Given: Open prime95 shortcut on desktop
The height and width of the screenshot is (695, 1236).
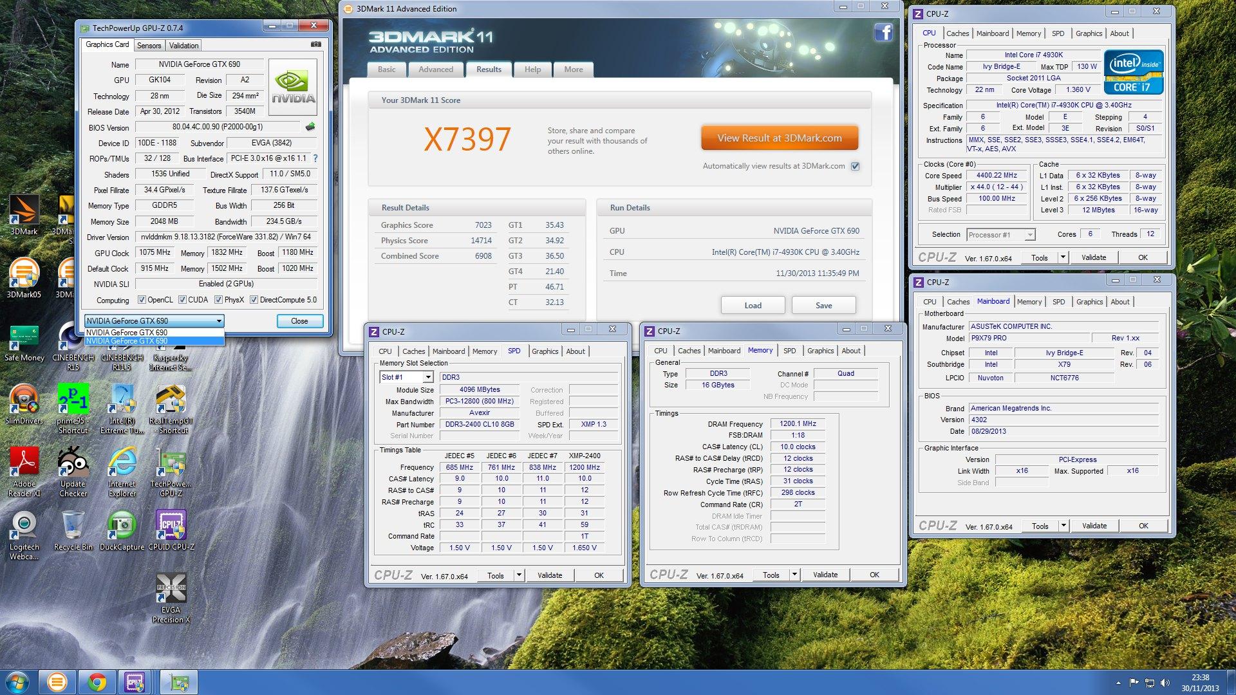Looking at the screenshot, I should [x=73, y=409].
